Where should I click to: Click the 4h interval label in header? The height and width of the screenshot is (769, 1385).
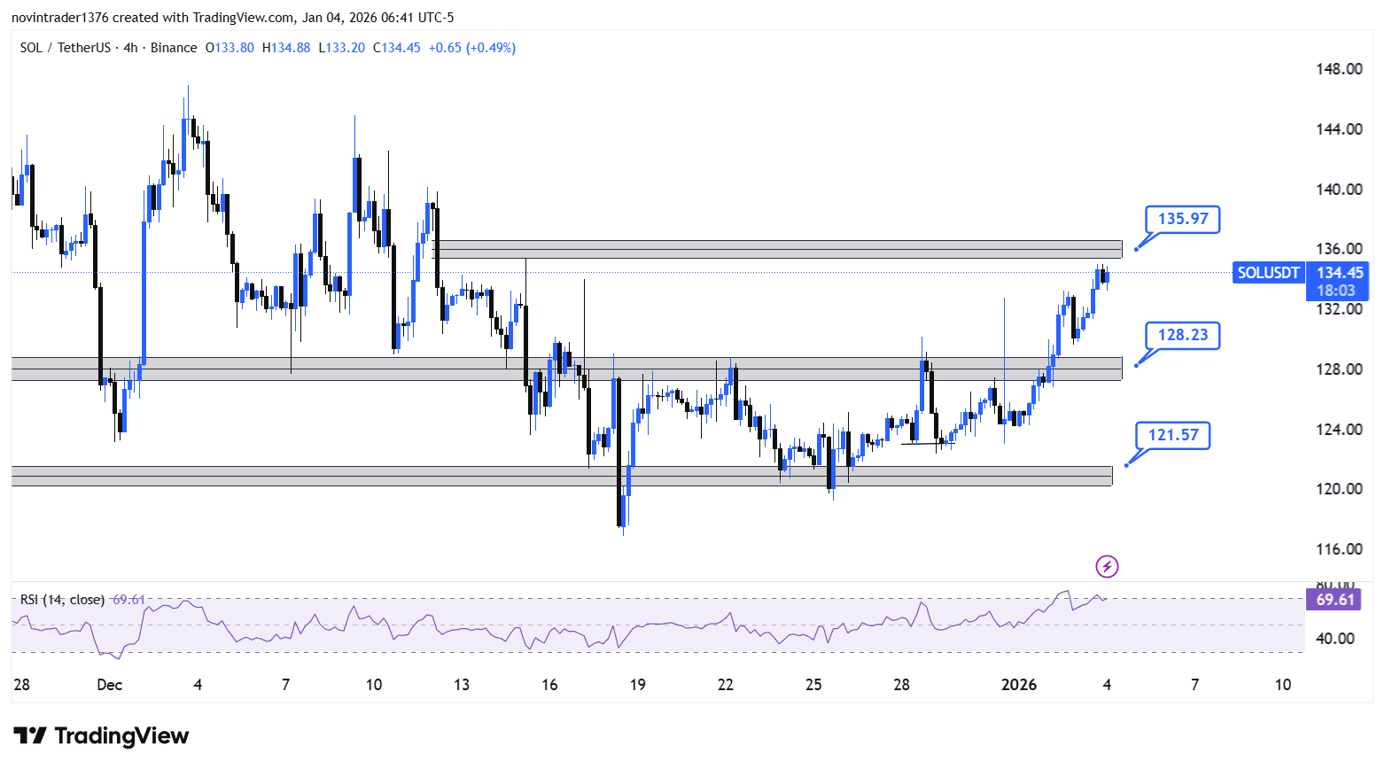130,48
